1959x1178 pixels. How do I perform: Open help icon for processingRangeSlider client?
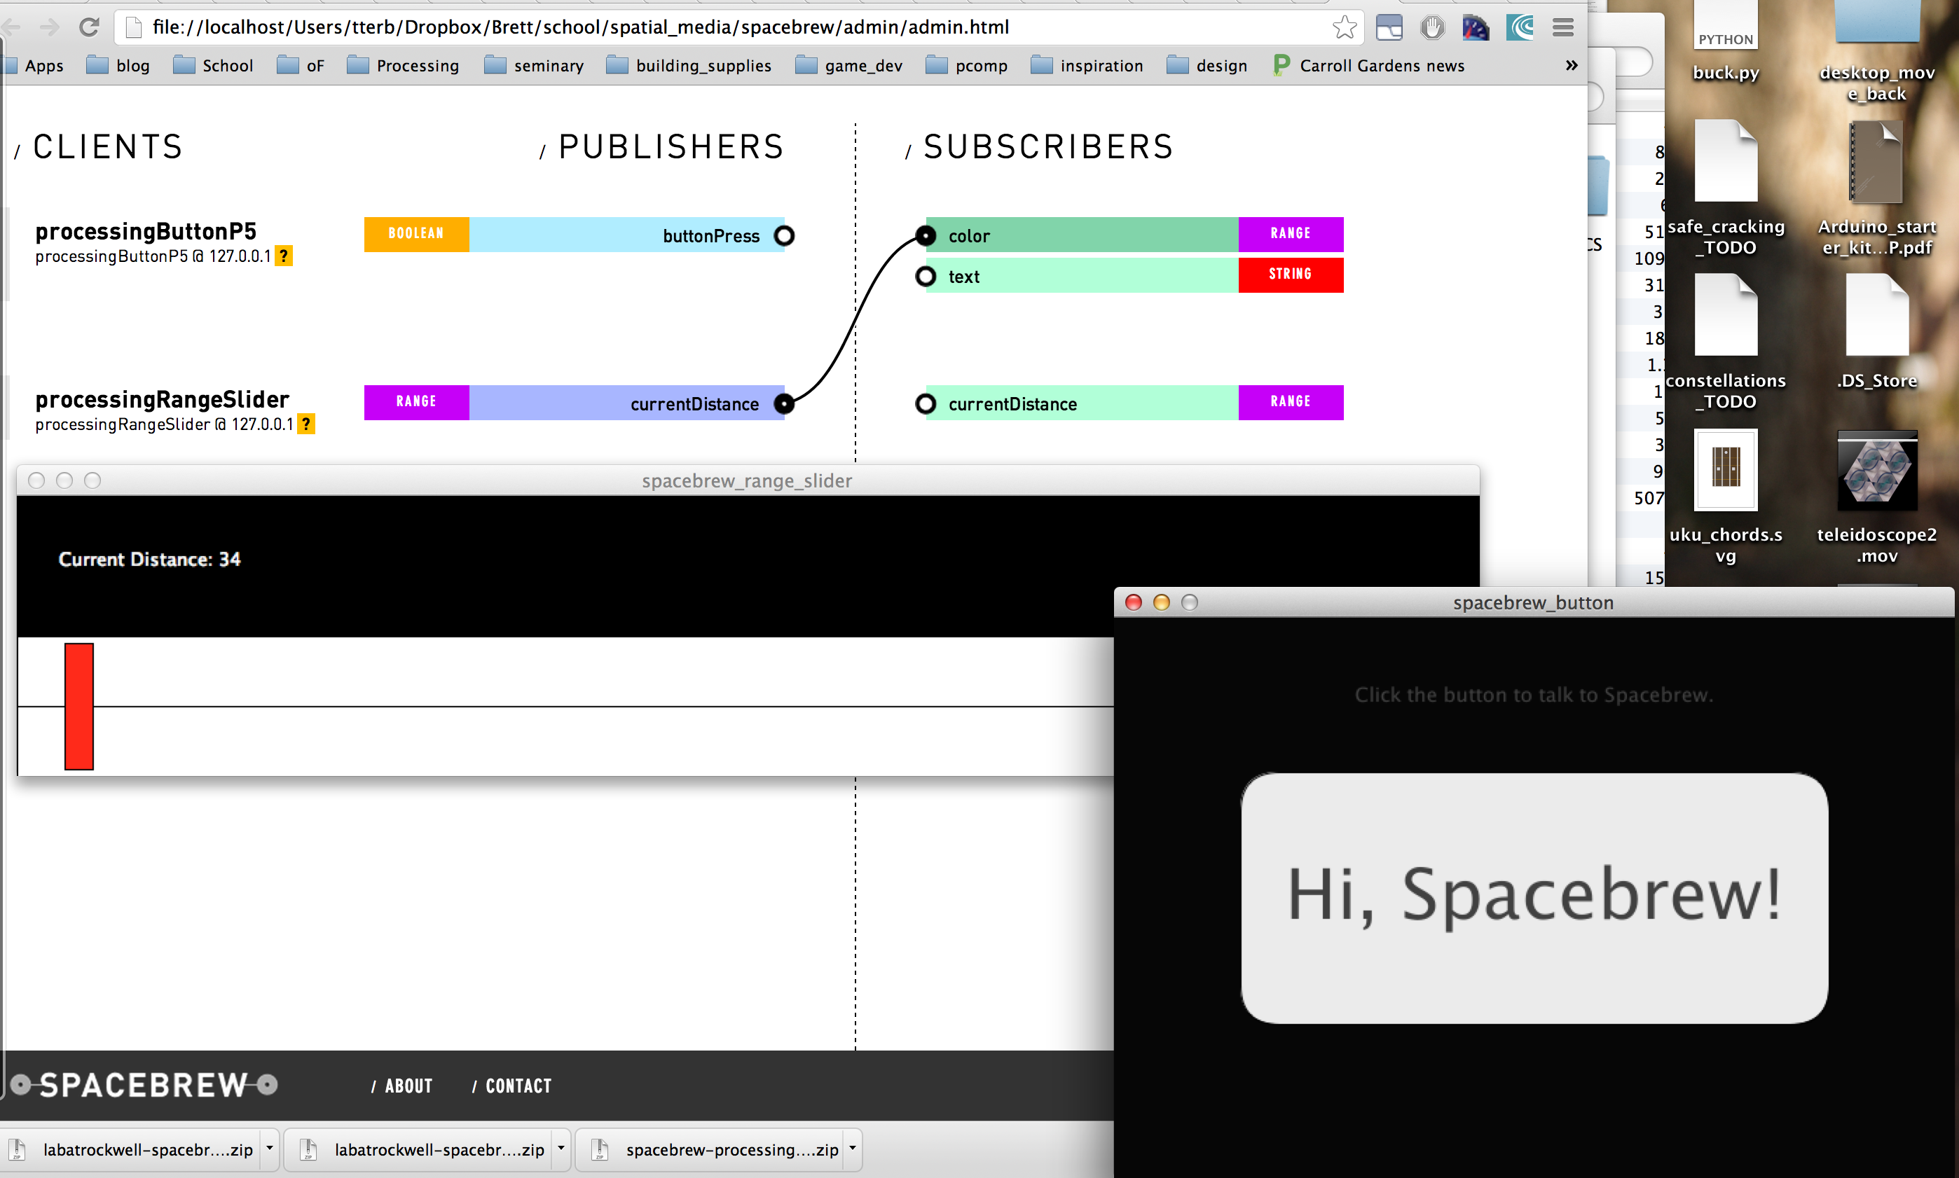[x=305, y=424]
